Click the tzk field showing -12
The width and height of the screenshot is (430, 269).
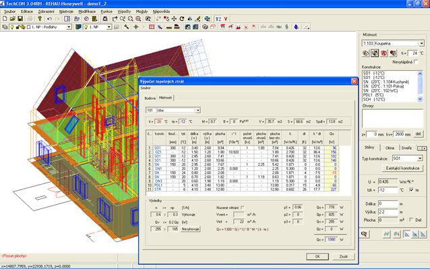[388, 189]
